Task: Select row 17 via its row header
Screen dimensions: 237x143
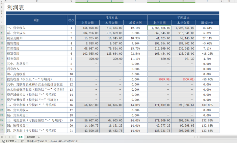Action: [x=2, y=79]
